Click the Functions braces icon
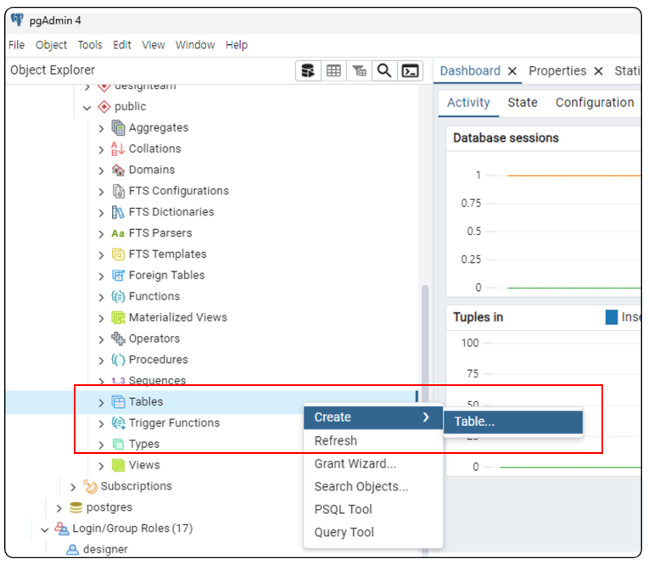649x565 pixels. click(x=118, y=297)
